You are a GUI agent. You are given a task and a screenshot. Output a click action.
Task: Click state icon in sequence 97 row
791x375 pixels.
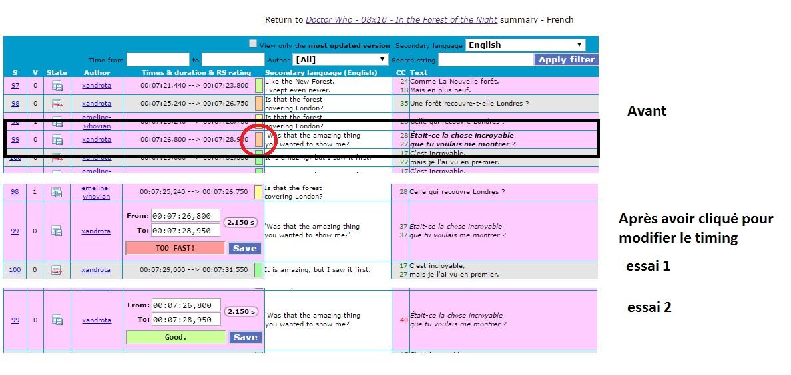pyautogui.click(x=57, y=86)
